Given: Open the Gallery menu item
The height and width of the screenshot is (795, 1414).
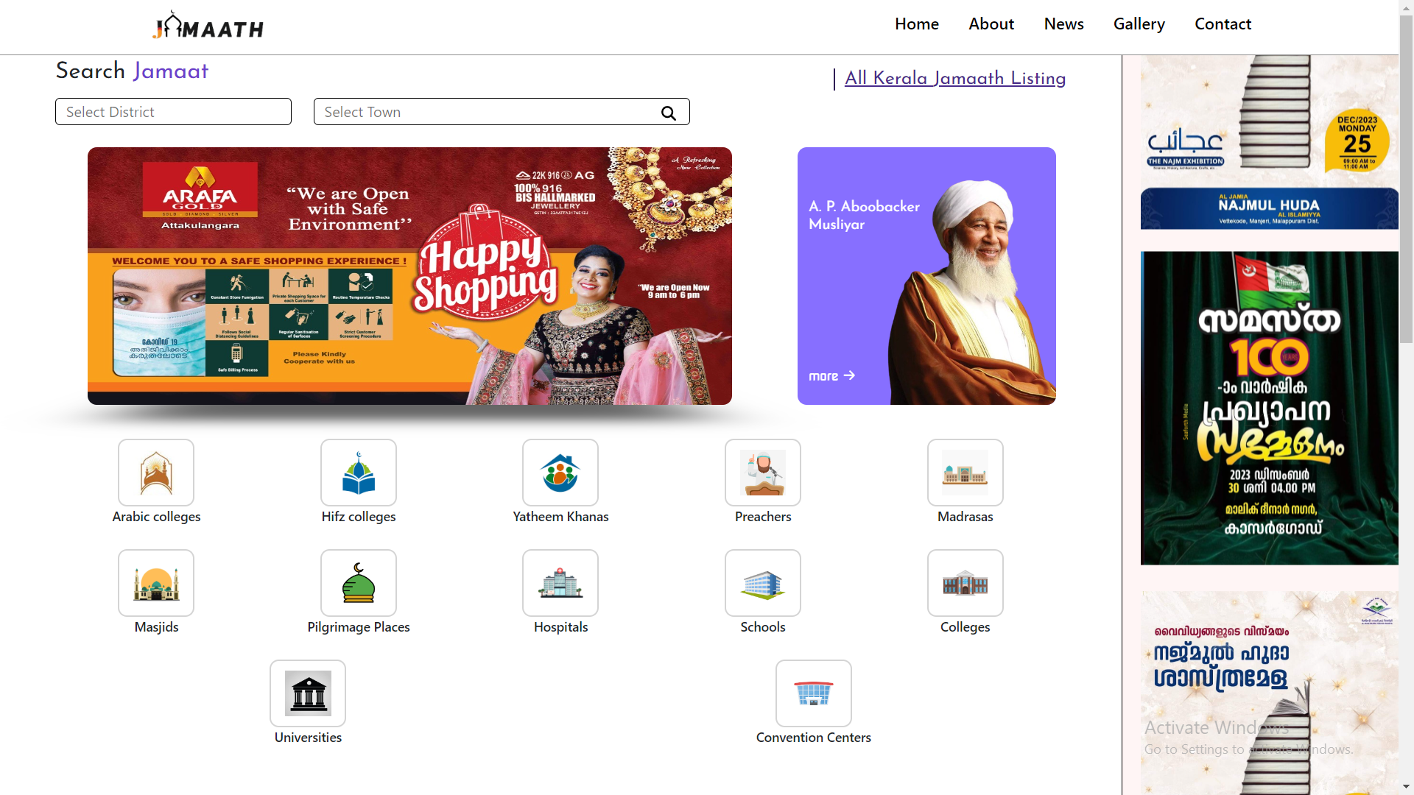Looking at the screenshot, I should (1139, 24).
